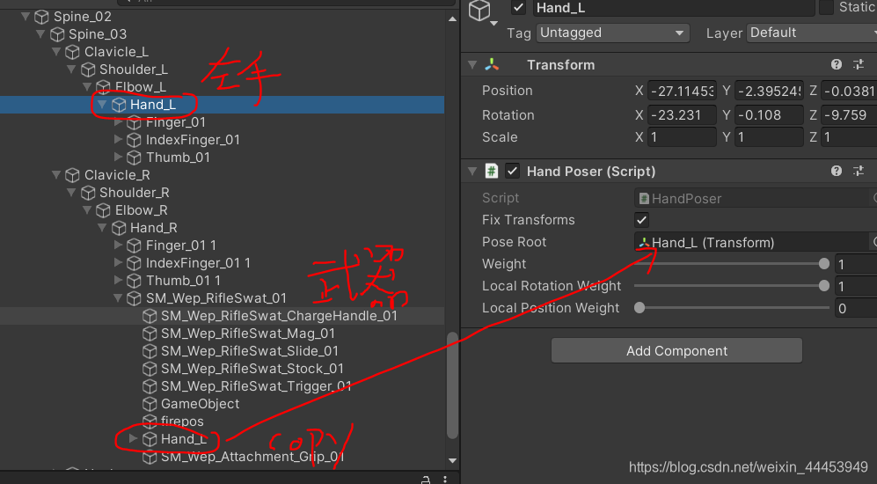
Task: Collapse the SM_Wep_RifleSwat_01 node
Action: (118, 298)
